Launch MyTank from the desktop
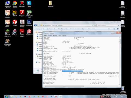131x98 pixels. [15, 13]
